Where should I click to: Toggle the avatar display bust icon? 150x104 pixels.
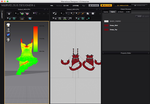(8, 30)
